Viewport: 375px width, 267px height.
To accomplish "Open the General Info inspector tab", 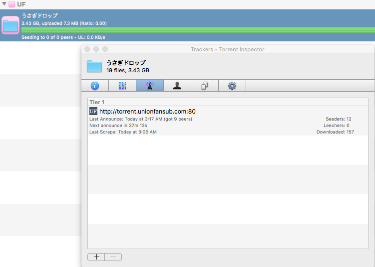I will 95,86.
